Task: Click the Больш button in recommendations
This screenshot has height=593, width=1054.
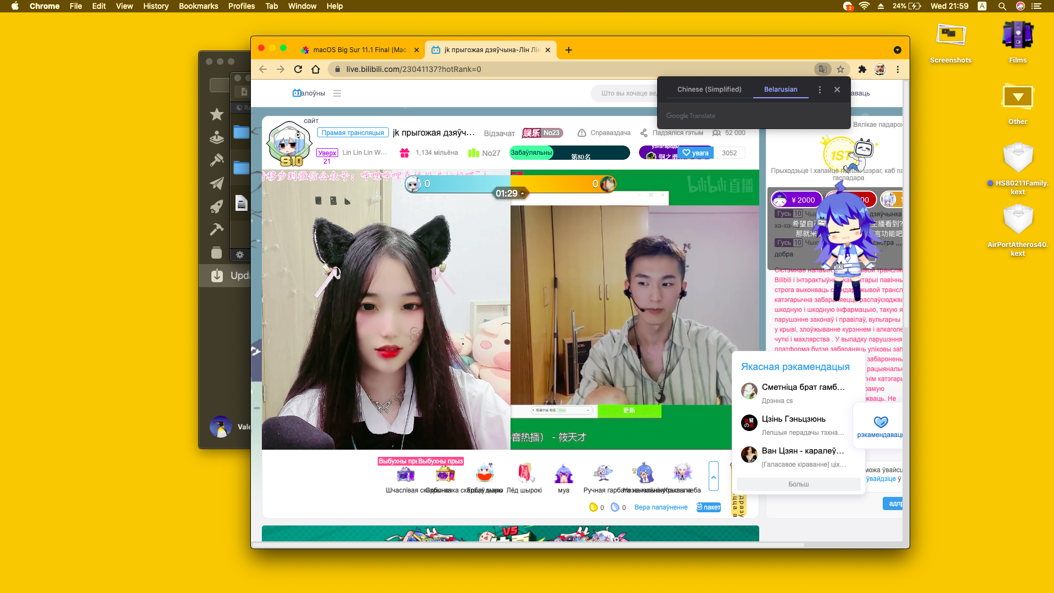Action: pyautogui.click(x=799, y=484)
